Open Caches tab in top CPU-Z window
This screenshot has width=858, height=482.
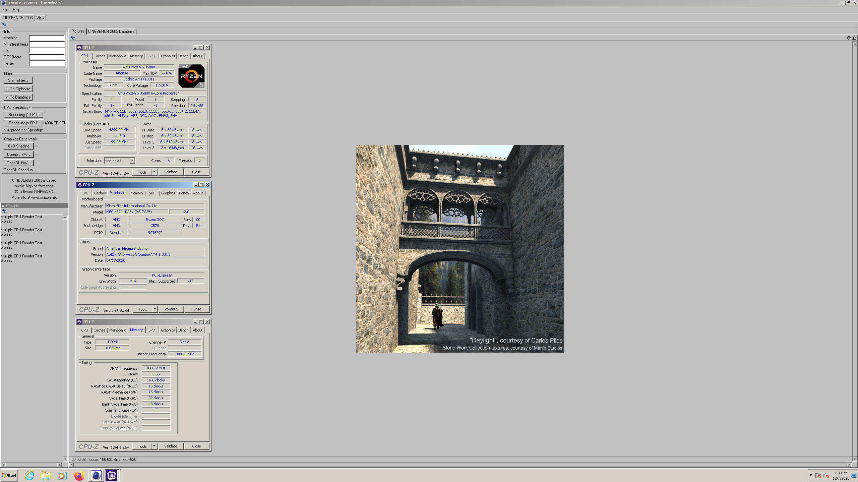click(x=99, y=56)
